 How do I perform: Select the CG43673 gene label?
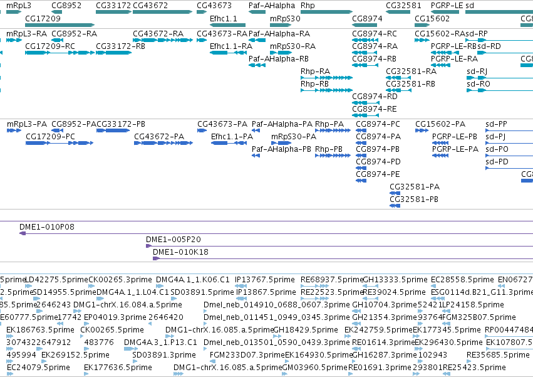click(x=214, y=6)
